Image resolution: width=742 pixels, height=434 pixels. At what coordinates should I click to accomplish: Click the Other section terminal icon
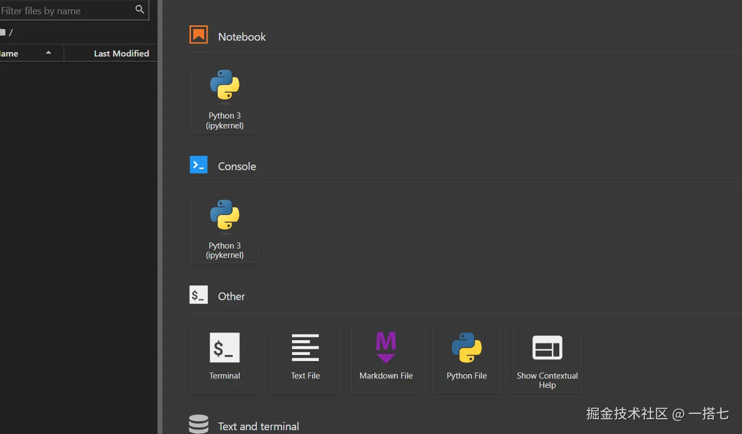199,295
